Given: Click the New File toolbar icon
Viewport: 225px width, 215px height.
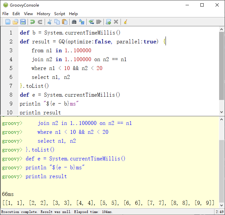Looking at the screenshot, I should click(8, 22).
